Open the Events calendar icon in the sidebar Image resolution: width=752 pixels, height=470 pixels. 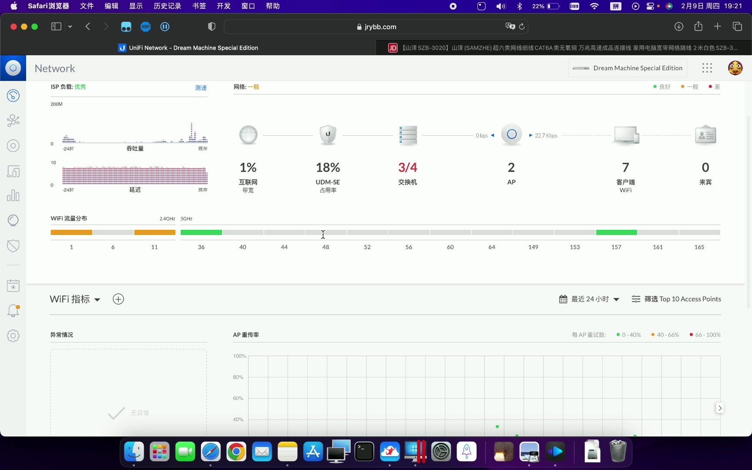click(x=13, y=285)
